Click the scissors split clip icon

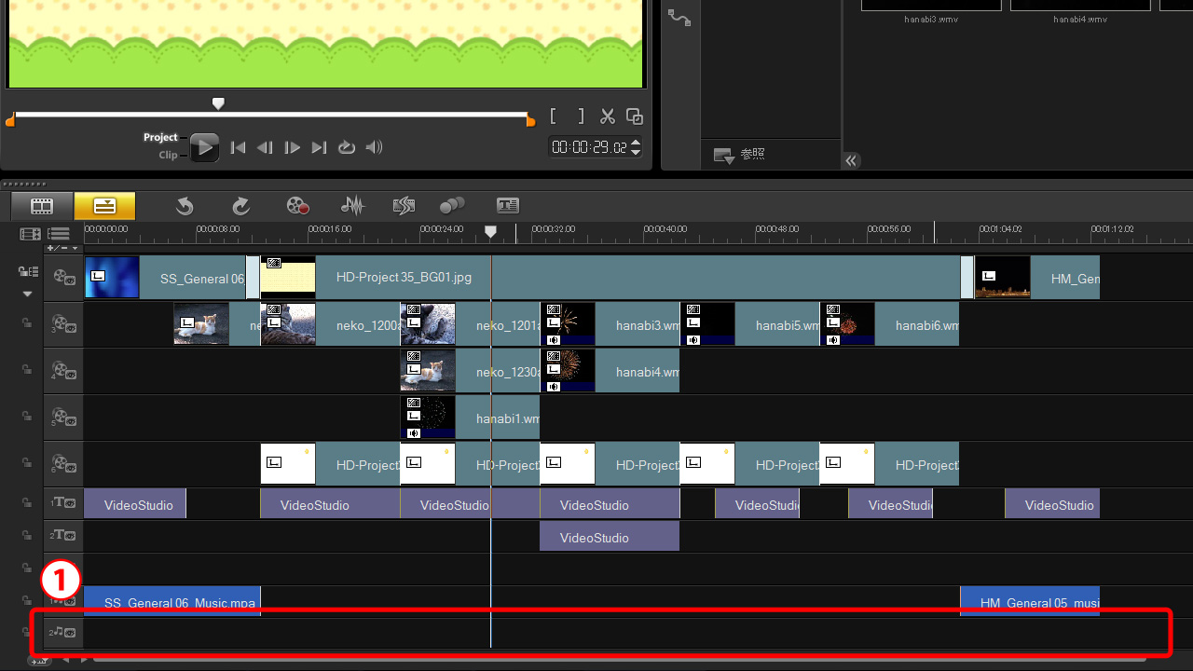click(608, 116)
